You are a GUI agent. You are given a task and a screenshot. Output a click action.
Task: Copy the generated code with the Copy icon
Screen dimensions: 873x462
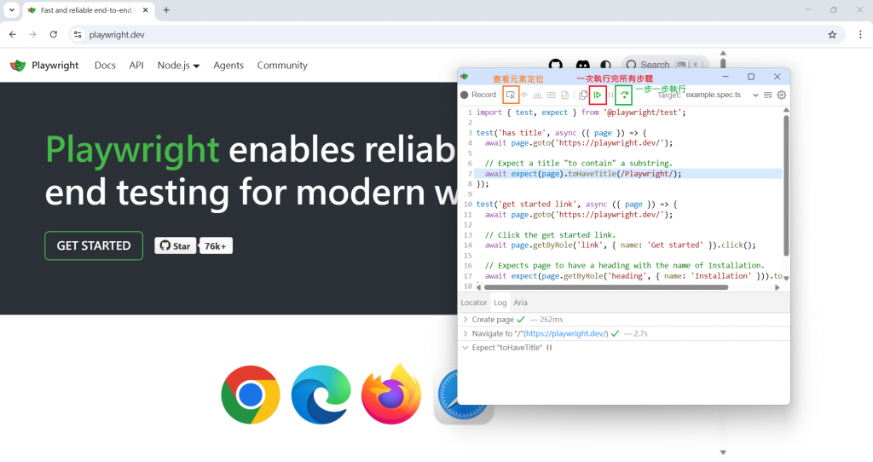[x=583, y=95]
